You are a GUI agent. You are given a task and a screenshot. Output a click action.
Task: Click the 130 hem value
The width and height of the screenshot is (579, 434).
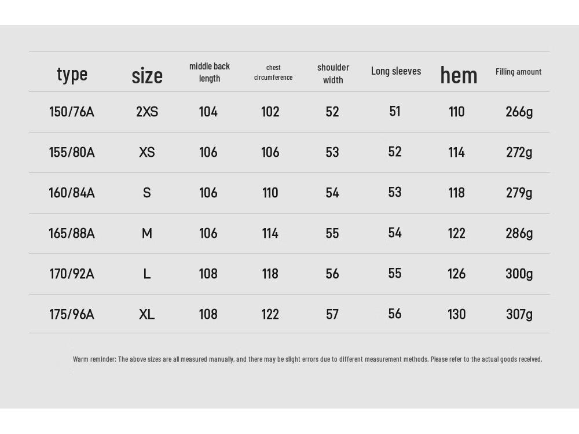(456, 314)
